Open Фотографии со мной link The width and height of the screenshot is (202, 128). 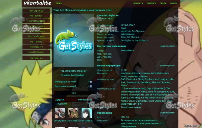coord(65,82)
